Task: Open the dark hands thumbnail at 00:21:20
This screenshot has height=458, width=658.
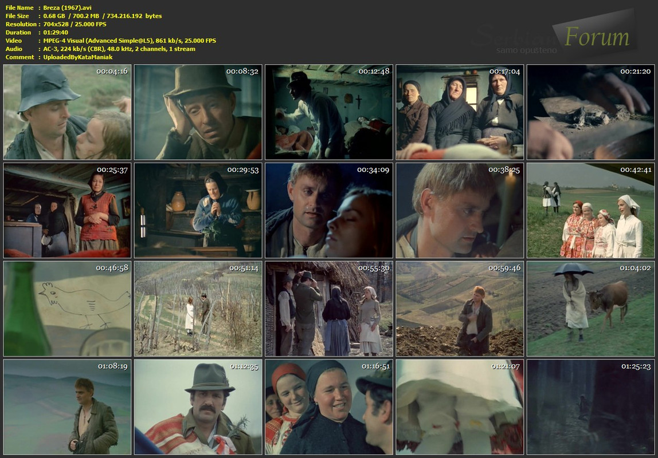Action: point(591,112)
